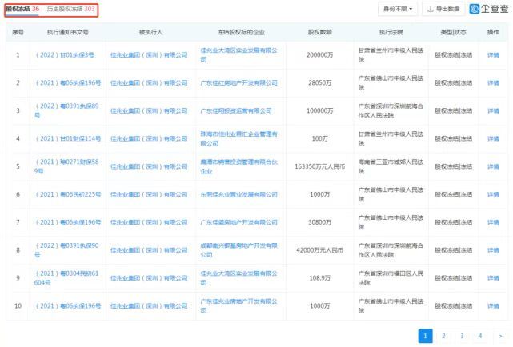Open company 东莞佳兆业置业发展有限公司
This screenshot has width=513, height=347.
pos(238,194)
